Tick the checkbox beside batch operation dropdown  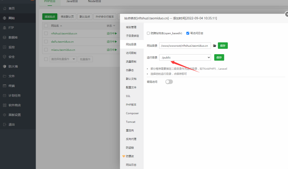coord(46,59)
